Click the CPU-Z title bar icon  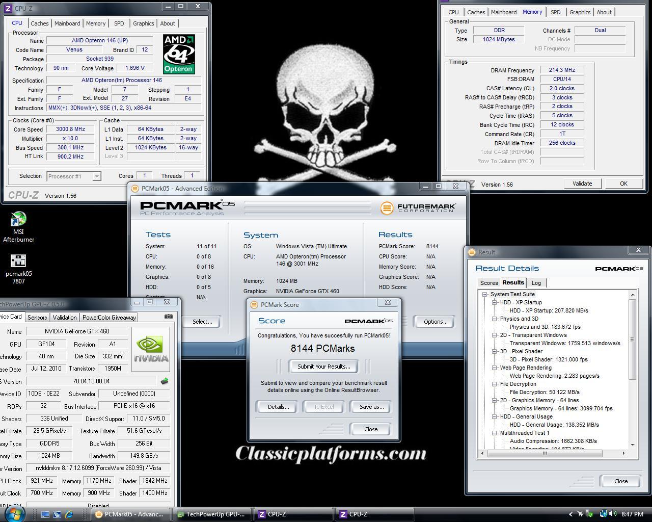[8, 8]
